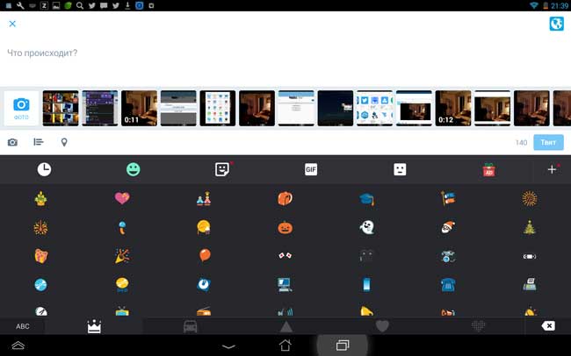Viewport: 571px width, 356px height.
Task: Open camera via blue Фото tile
Action: pos(21,108)
